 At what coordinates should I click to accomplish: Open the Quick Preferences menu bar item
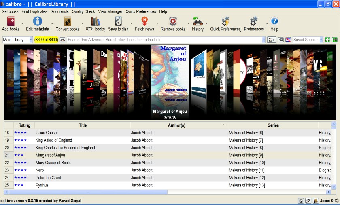coord(141,11)
